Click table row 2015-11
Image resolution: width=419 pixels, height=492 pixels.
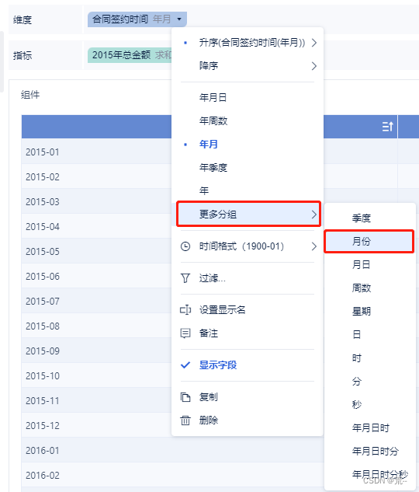[96, 401]
